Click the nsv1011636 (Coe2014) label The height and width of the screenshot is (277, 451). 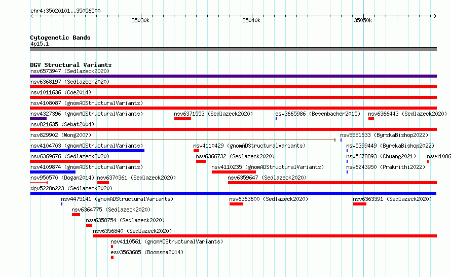tap(61, 92)
